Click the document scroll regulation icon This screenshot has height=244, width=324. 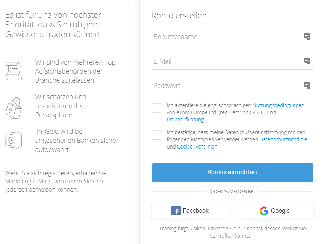(x=14, y=71)
